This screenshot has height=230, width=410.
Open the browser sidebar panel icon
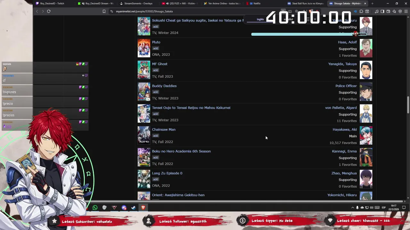click(x=382, y=11)
